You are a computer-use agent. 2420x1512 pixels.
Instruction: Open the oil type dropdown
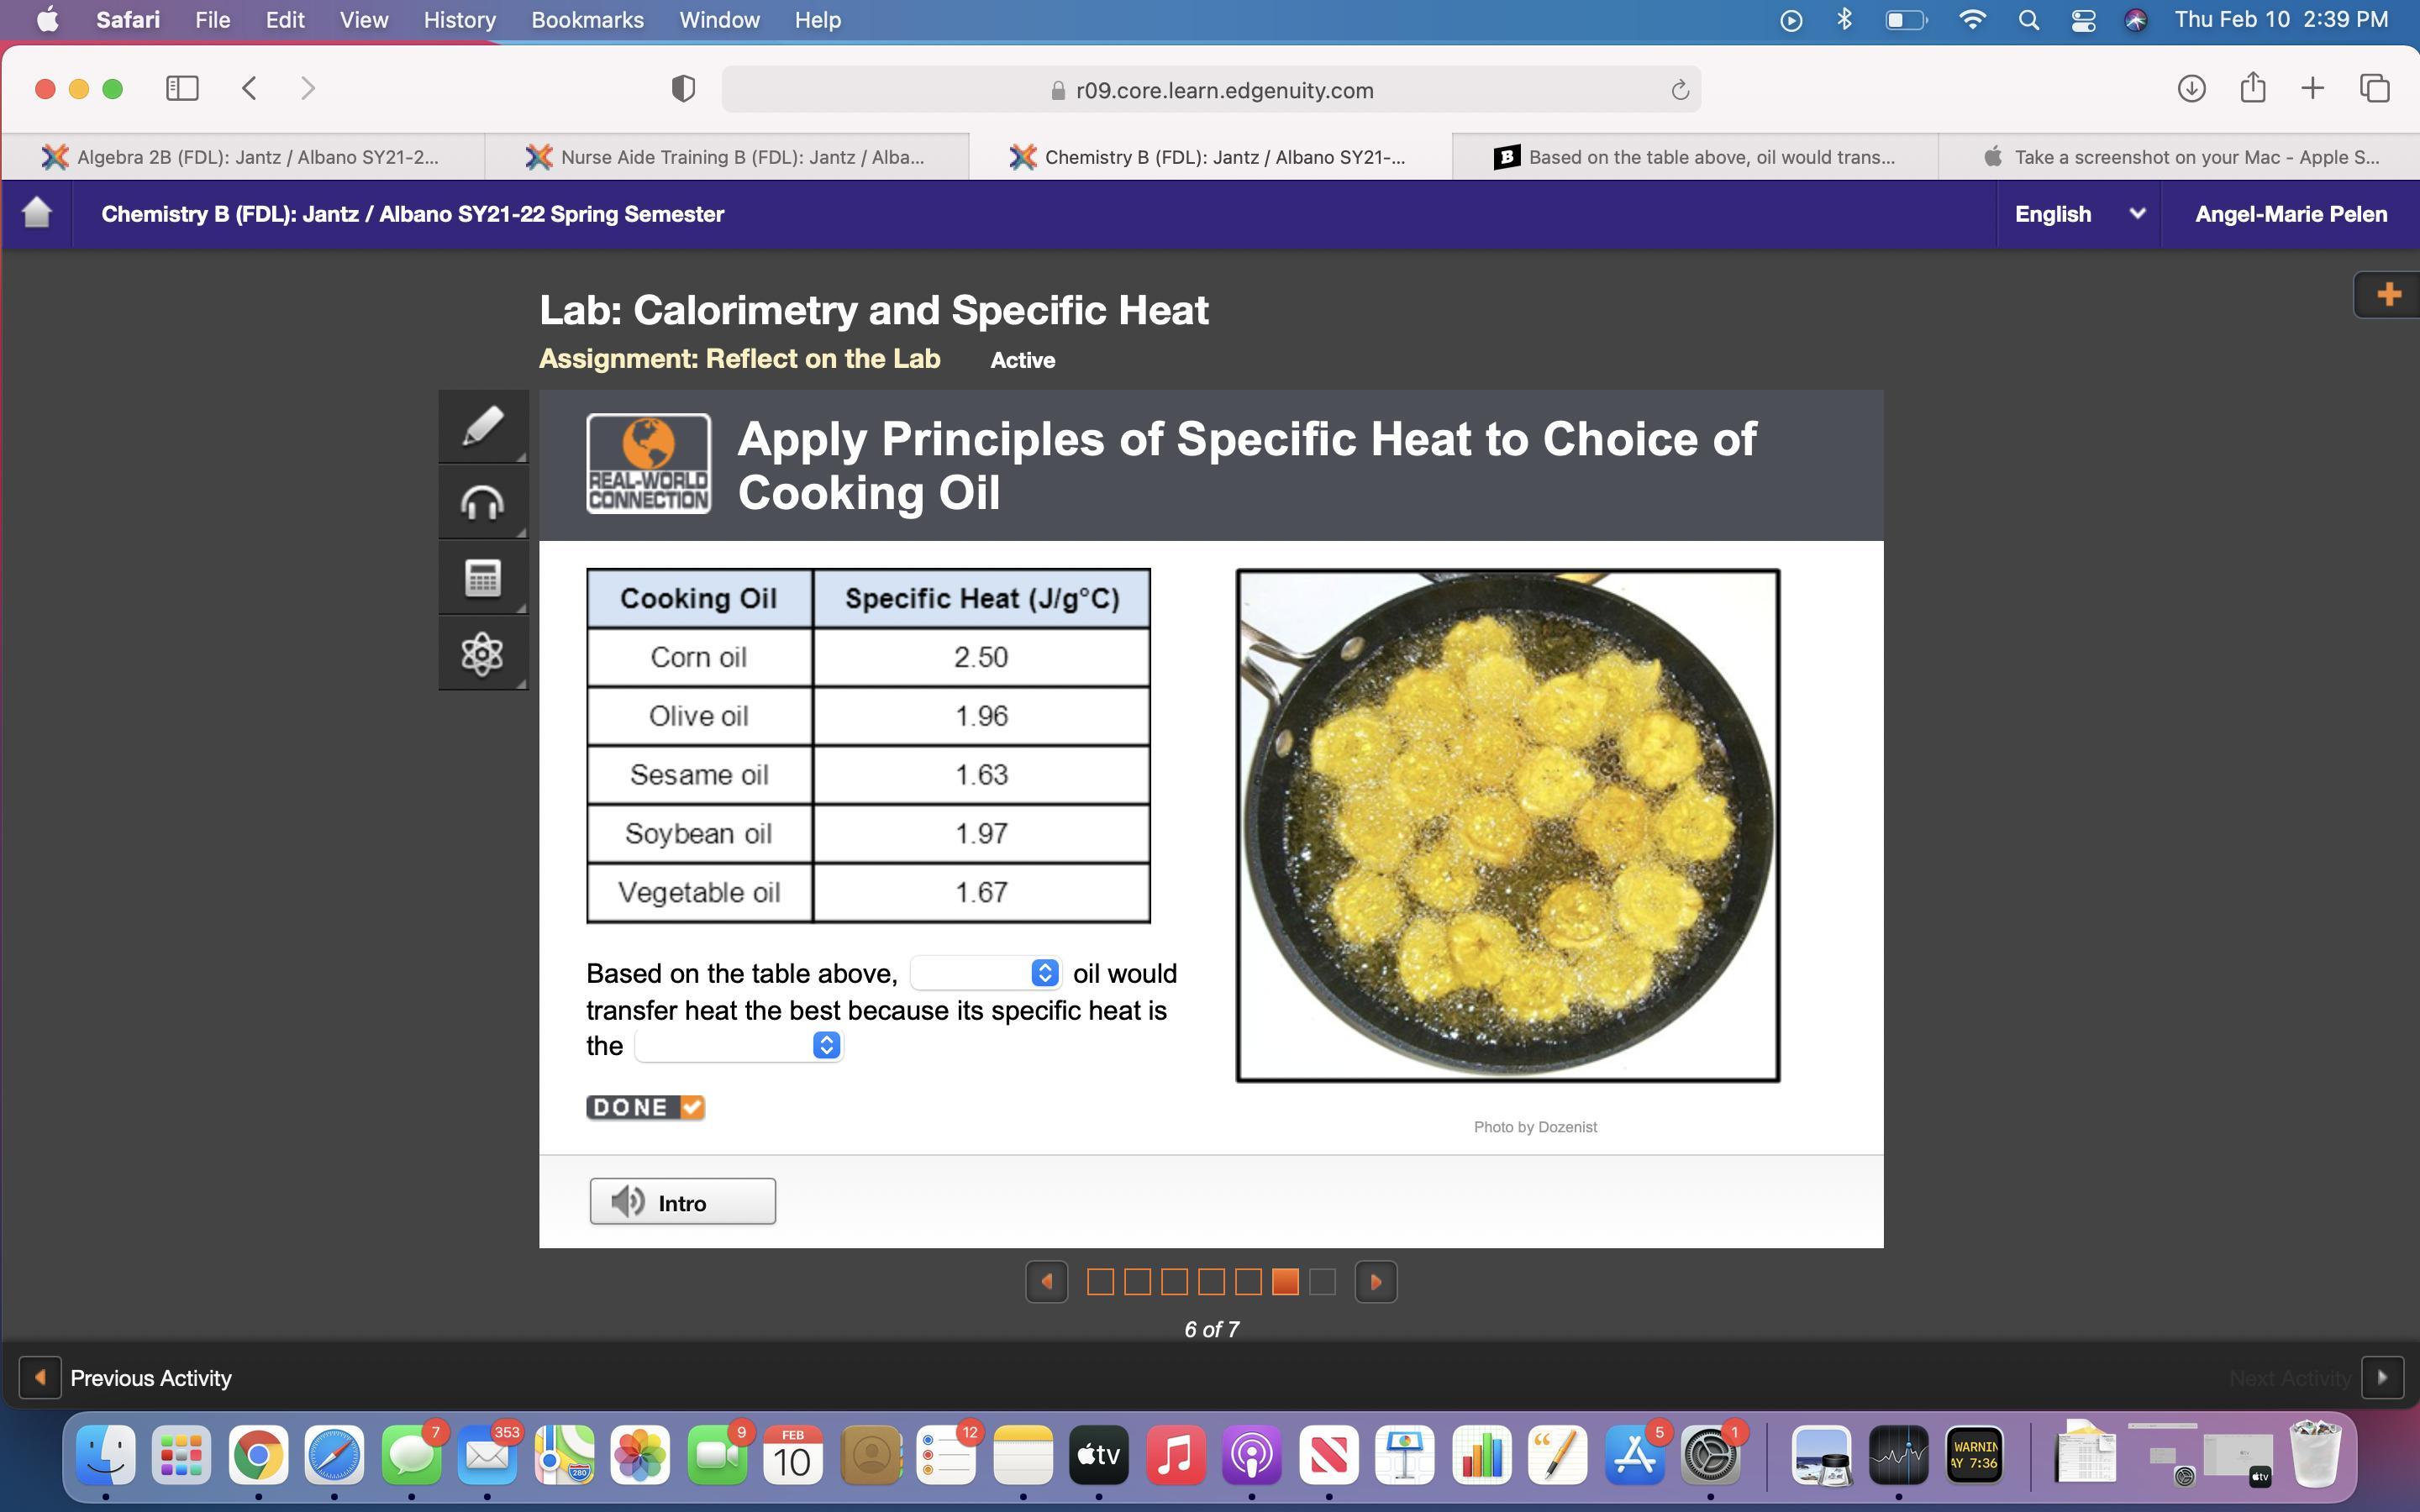[985, 972]
